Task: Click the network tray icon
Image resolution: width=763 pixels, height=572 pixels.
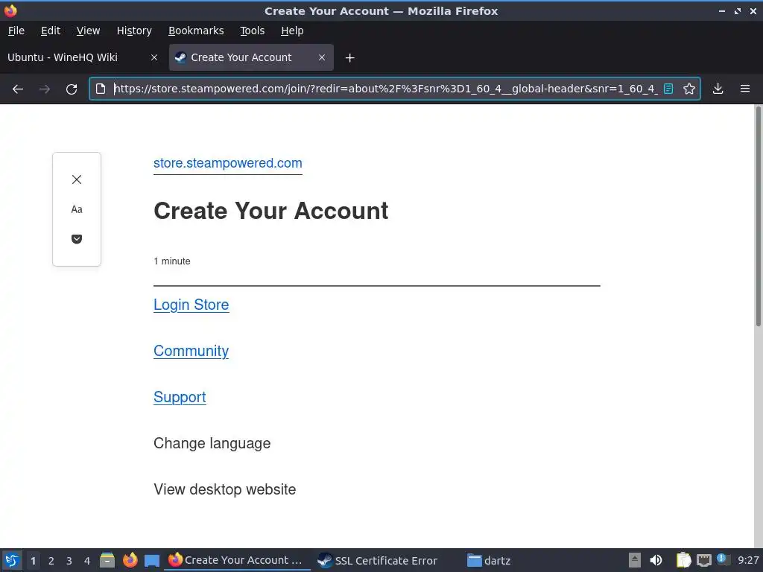Action: pos(703,560)
